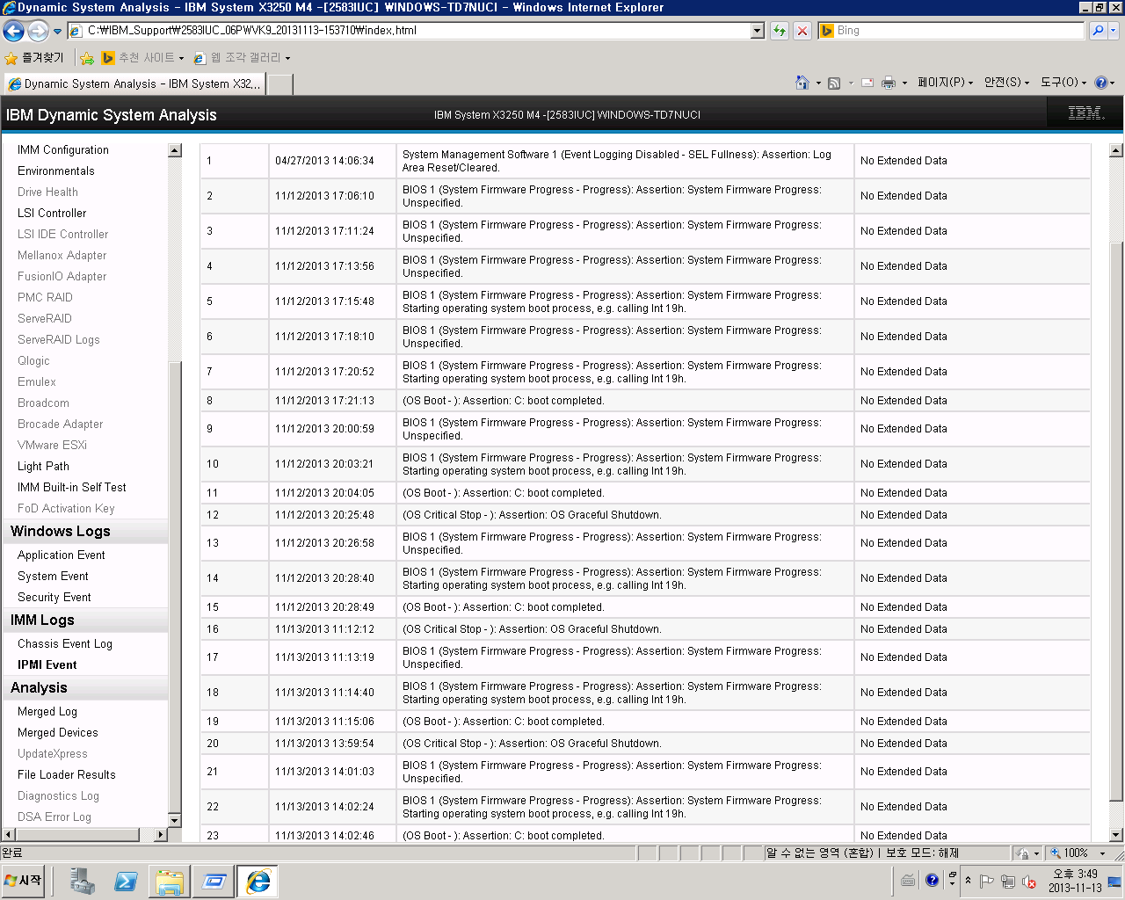The width and height of the screenshot is (1125, 900).
Task: Click the blue Help question mark icon
Action: [1101, 83]
